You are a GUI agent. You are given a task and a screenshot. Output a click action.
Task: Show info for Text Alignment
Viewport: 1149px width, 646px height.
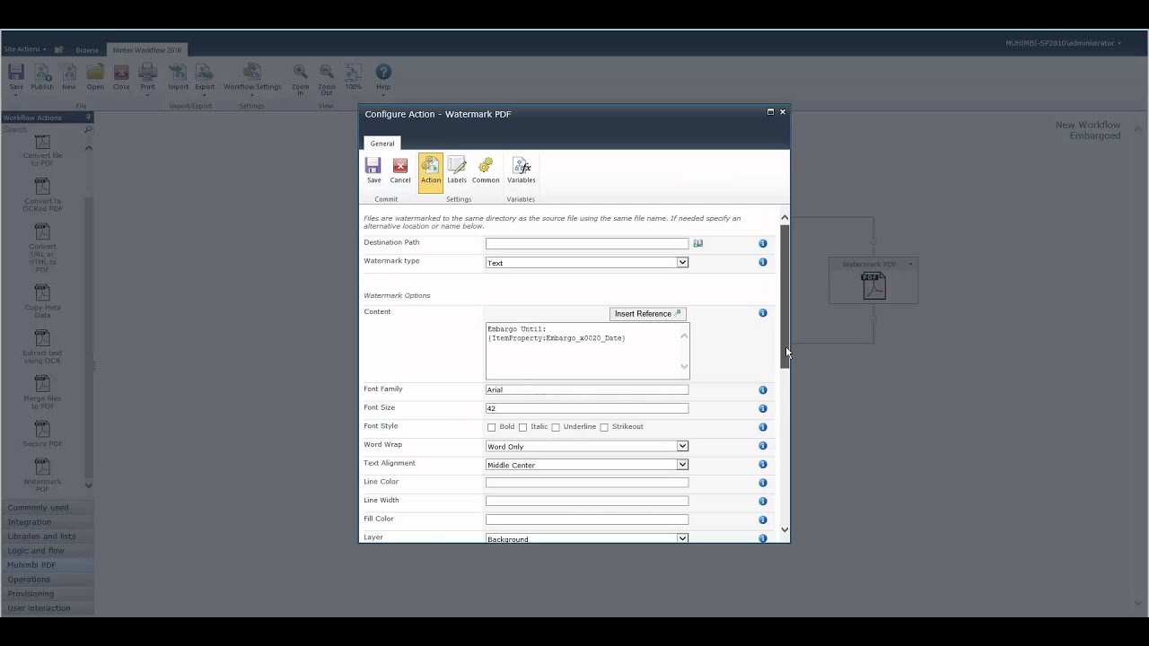(763, 464)
